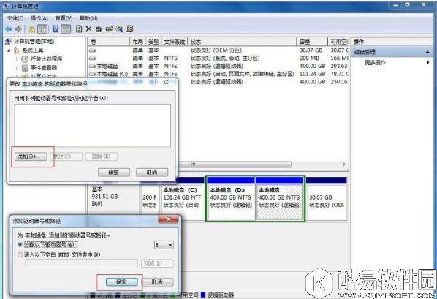Click the disabled 更改(C) button

(66, 156)
